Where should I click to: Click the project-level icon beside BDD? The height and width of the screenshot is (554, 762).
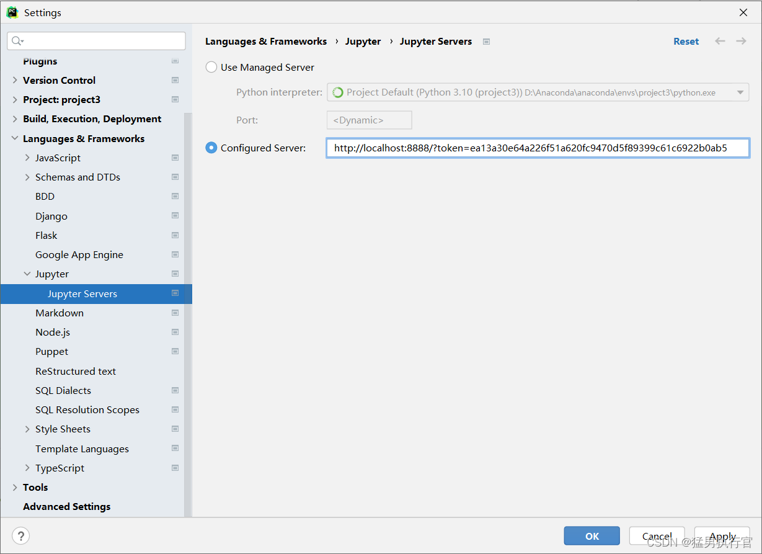pos(175,196)
